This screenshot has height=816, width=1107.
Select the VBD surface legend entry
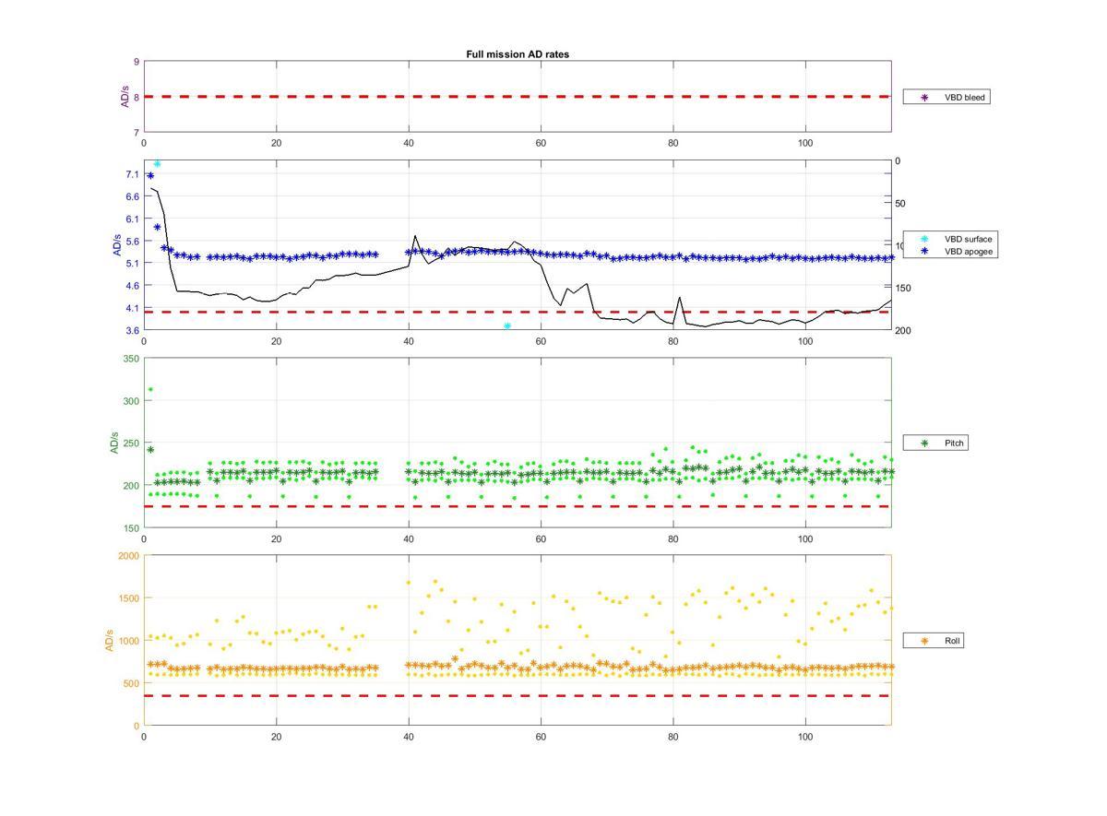tap(953, 239)
